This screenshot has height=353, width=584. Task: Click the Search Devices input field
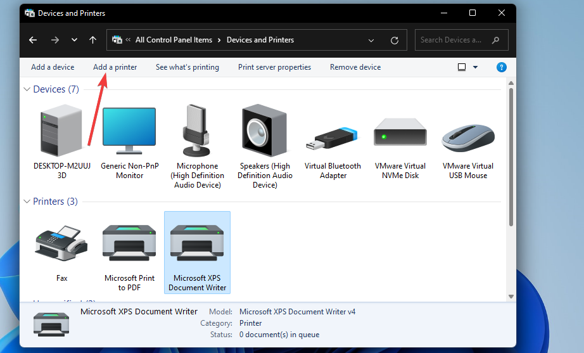454,40
